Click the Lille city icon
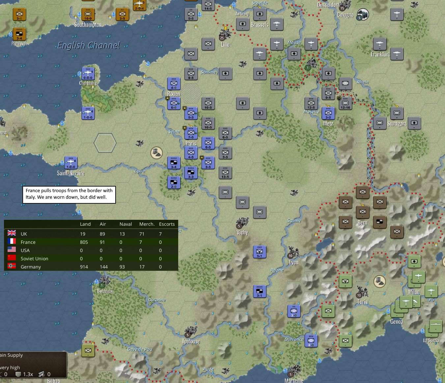The height and width of the screenshot is (383, 445). pyautogui.click(x=225, y=34)
